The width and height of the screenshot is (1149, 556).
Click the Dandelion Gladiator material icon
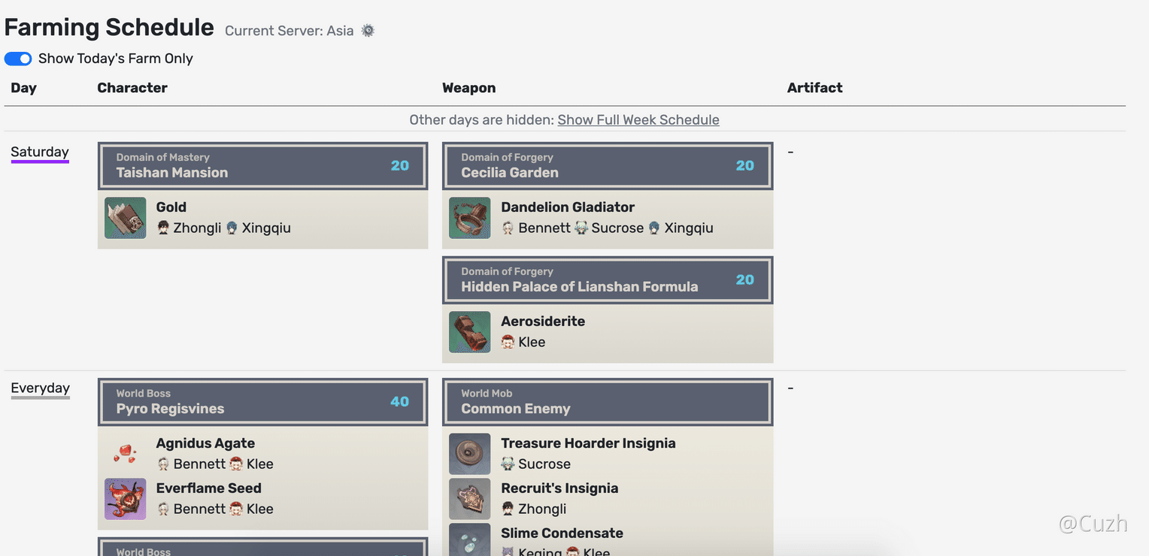pos(470,218)
